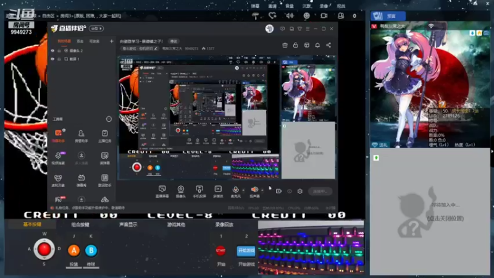Select 组合按键 tab
The image size is (494, 278).
[80, 224]
